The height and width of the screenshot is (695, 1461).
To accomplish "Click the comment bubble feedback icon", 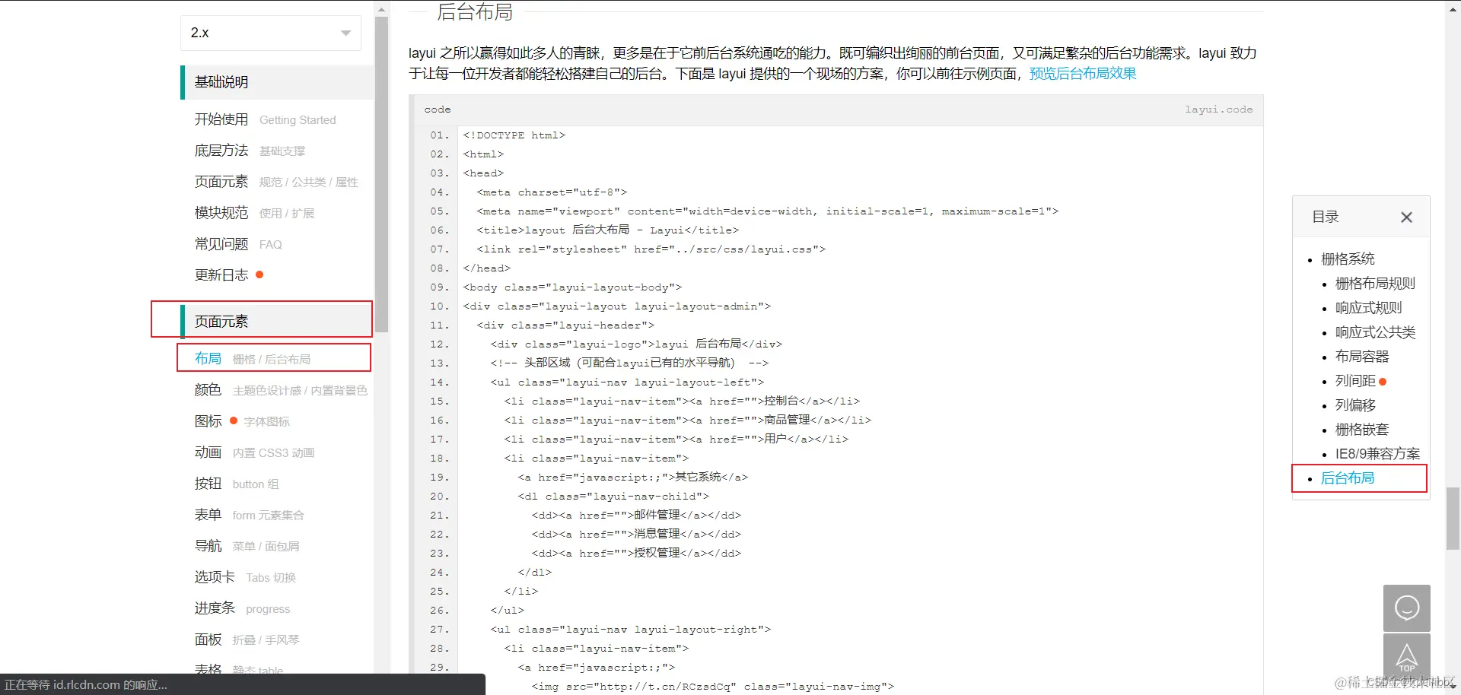I will pyautogui.click(x=1407, y=608).
